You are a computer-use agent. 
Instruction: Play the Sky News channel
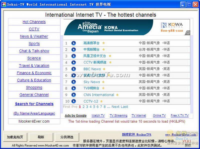(73, 82)
